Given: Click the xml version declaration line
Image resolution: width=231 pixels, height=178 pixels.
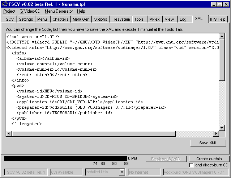Looking at the screenshot, I should click(x=33, y=37).
